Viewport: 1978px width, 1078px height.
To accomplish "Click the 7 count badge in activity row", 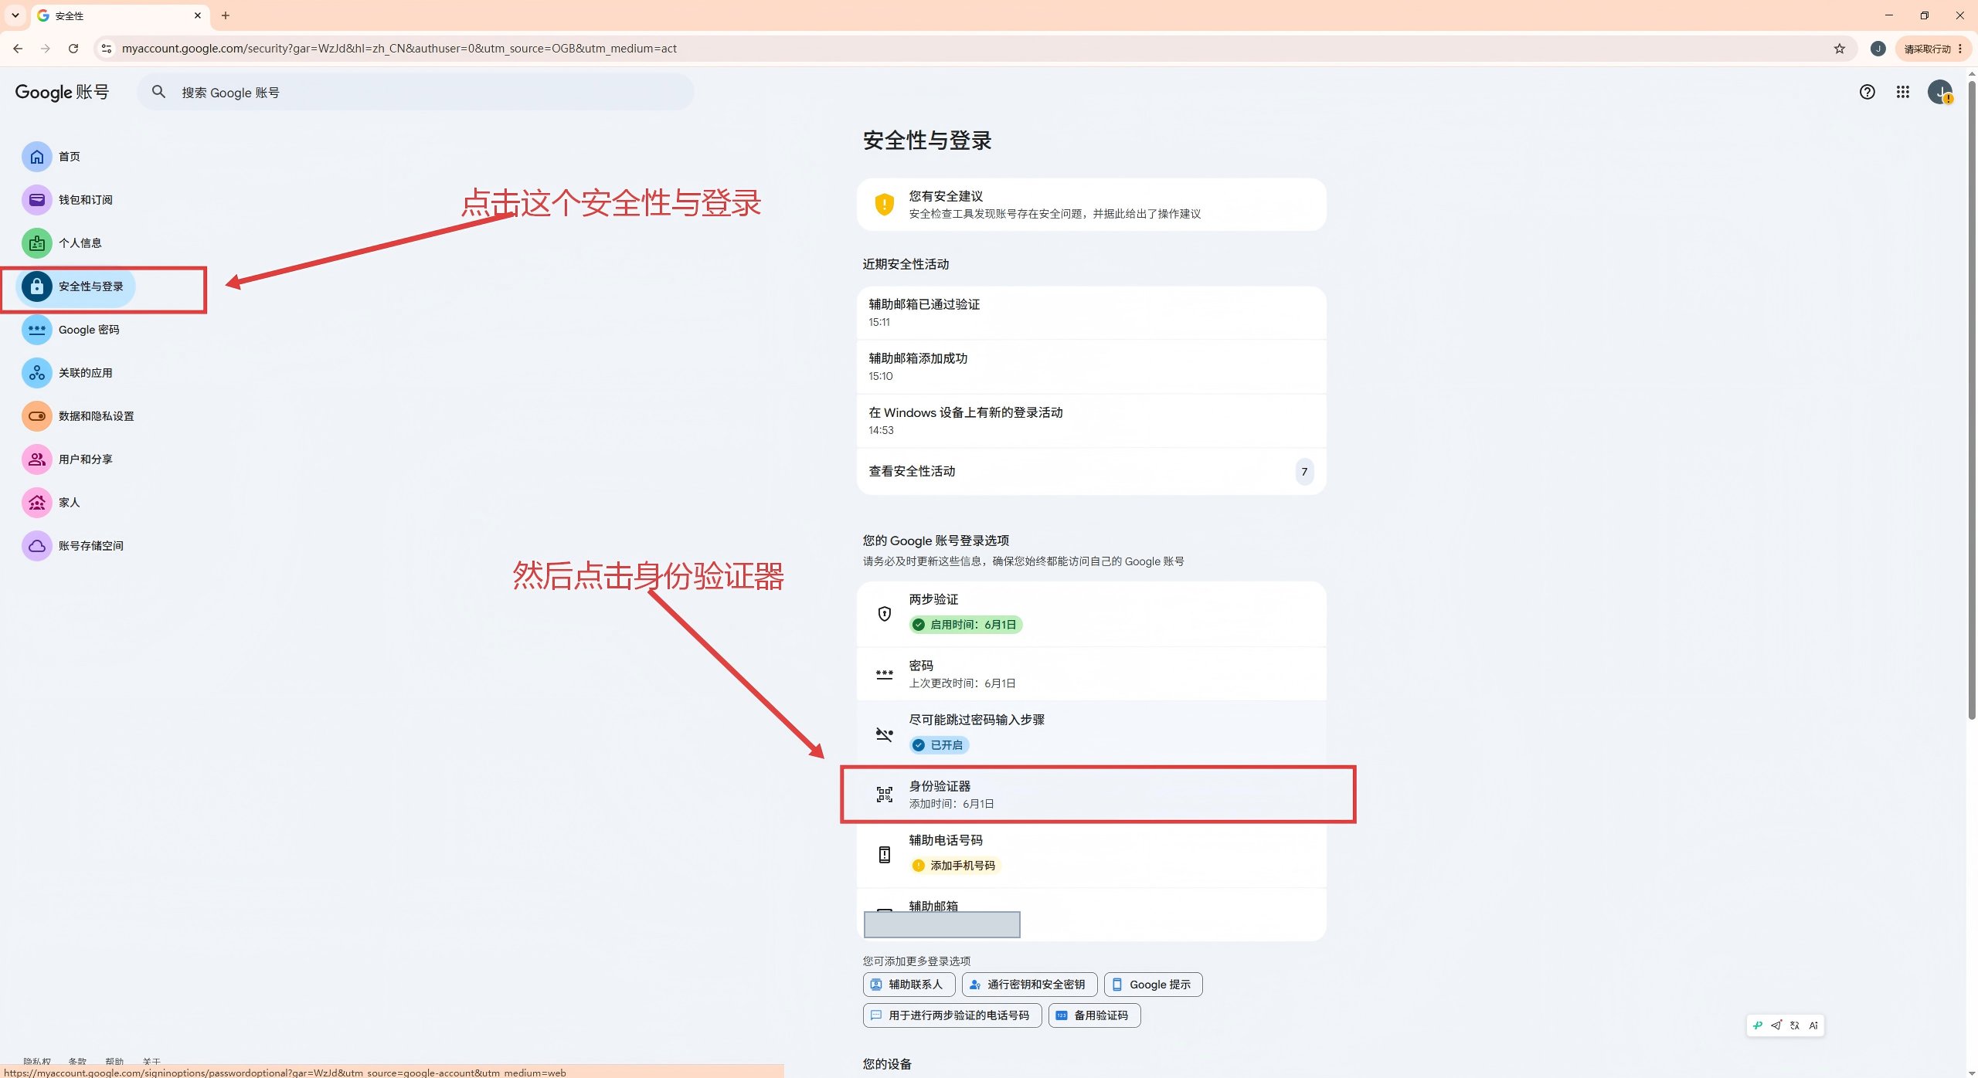I will point(1304,472).
